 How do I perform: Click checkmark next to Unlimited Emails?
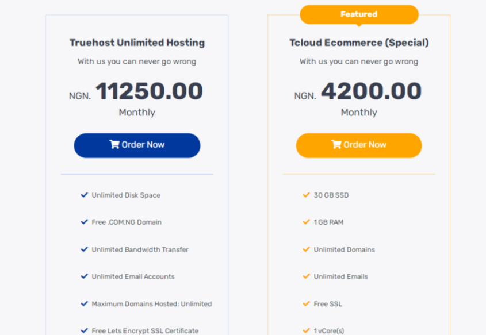pyautogui.click(x=306, y=276)
